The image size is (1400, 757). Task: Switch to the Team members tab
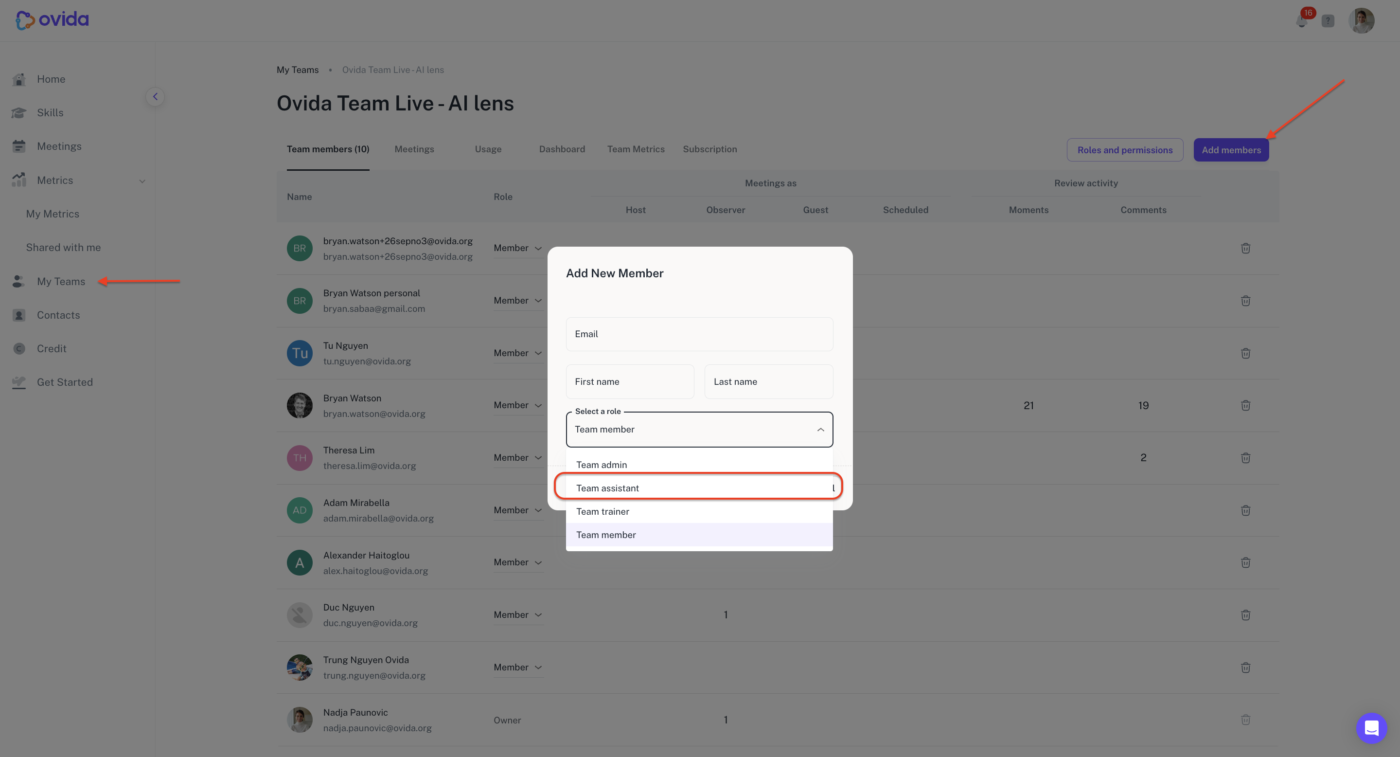tap(328, 149)
